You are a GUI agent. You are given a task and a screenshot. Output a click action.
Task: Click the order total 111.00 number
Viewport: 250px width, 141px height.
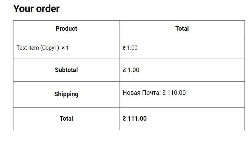pos(137,119)
